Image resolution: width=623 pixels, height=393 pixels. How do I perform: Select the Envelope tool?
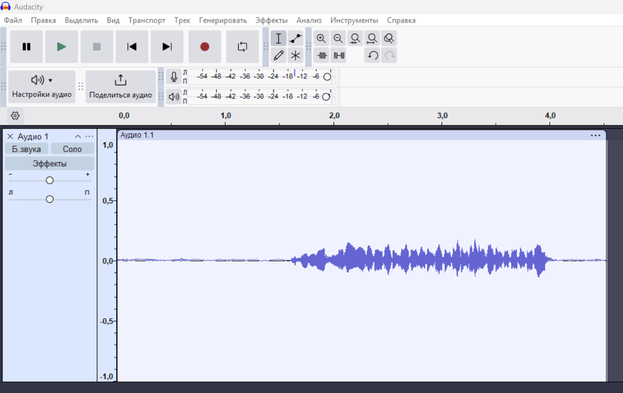click(x=295, y=38)
